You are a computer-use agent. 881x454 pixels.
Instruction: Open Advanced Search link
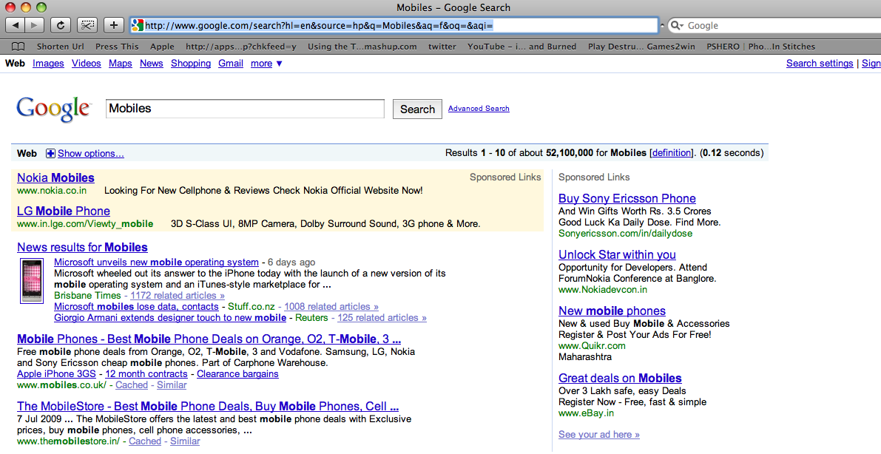pyautogui.click(x=479, y=109)
